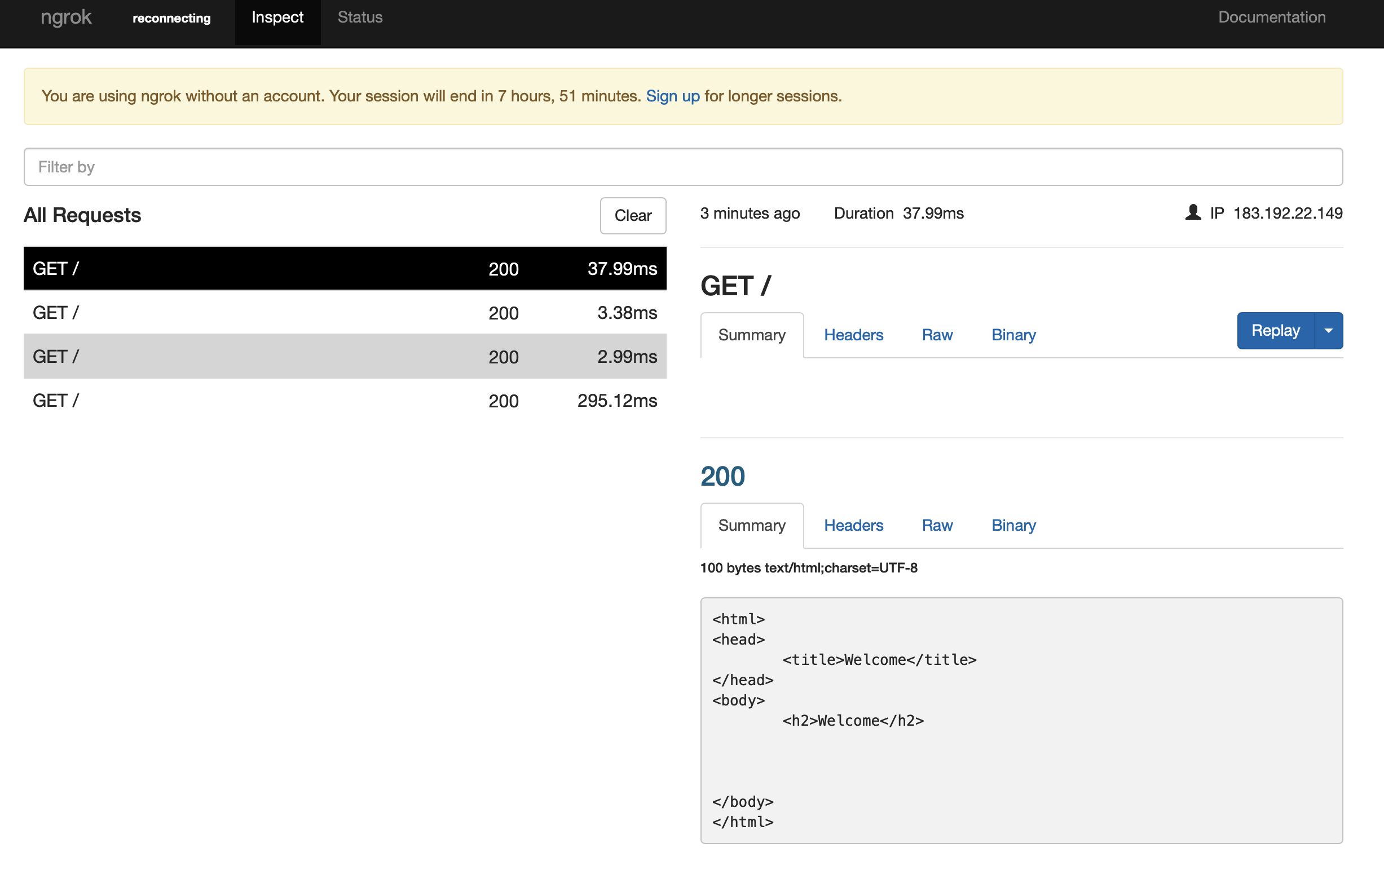
Task: Select the request with 295.12ms duration
Action: click(345, 401)
